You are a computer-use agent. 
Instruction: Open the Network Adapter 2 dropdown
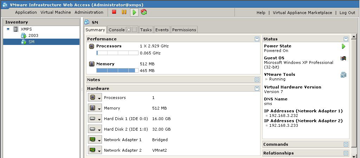tap(95, 150)
